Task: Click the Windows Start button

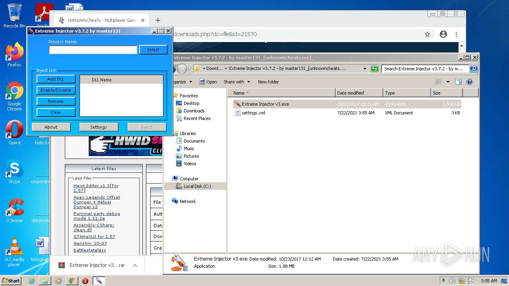Action: point(11,281)
